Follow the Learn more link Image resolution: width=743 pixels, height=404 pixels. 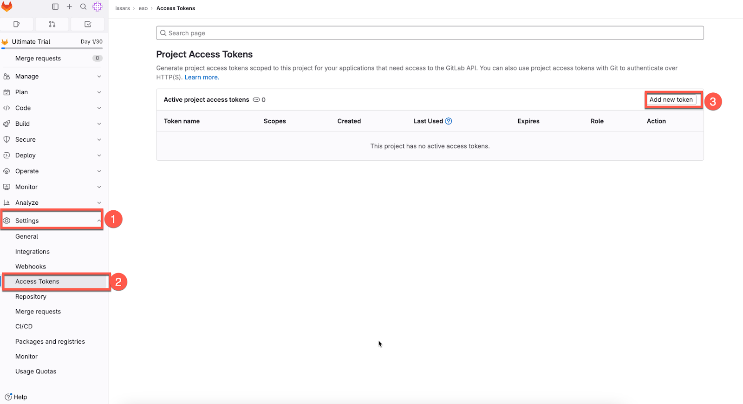(202, 78)
